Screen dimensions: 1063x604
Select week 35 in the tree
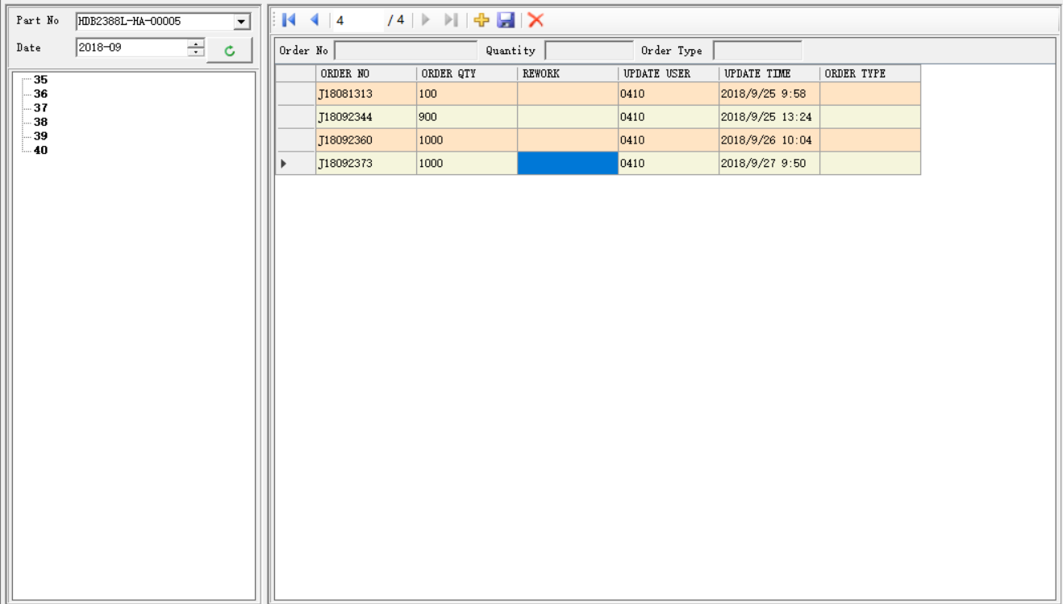click(40, 80)
